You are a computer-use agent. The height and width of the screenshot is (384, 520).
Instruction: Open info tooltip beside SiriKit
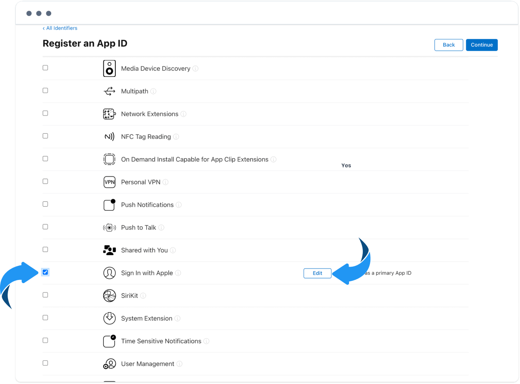(x=143, y=296)
